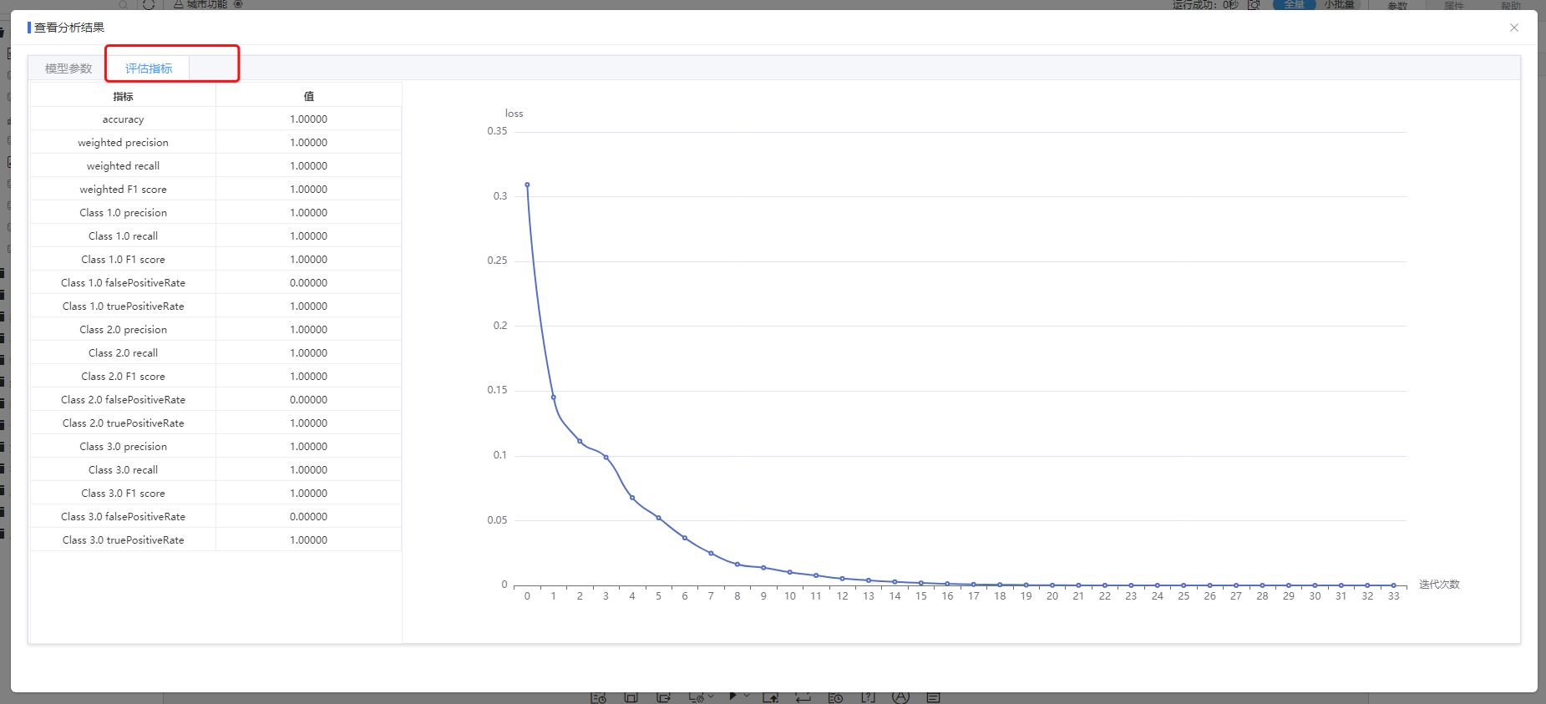The image size is (1546, 704).
Task: Select the Class 2.0 truePositiveRate cell
Action: pos(123,423)
